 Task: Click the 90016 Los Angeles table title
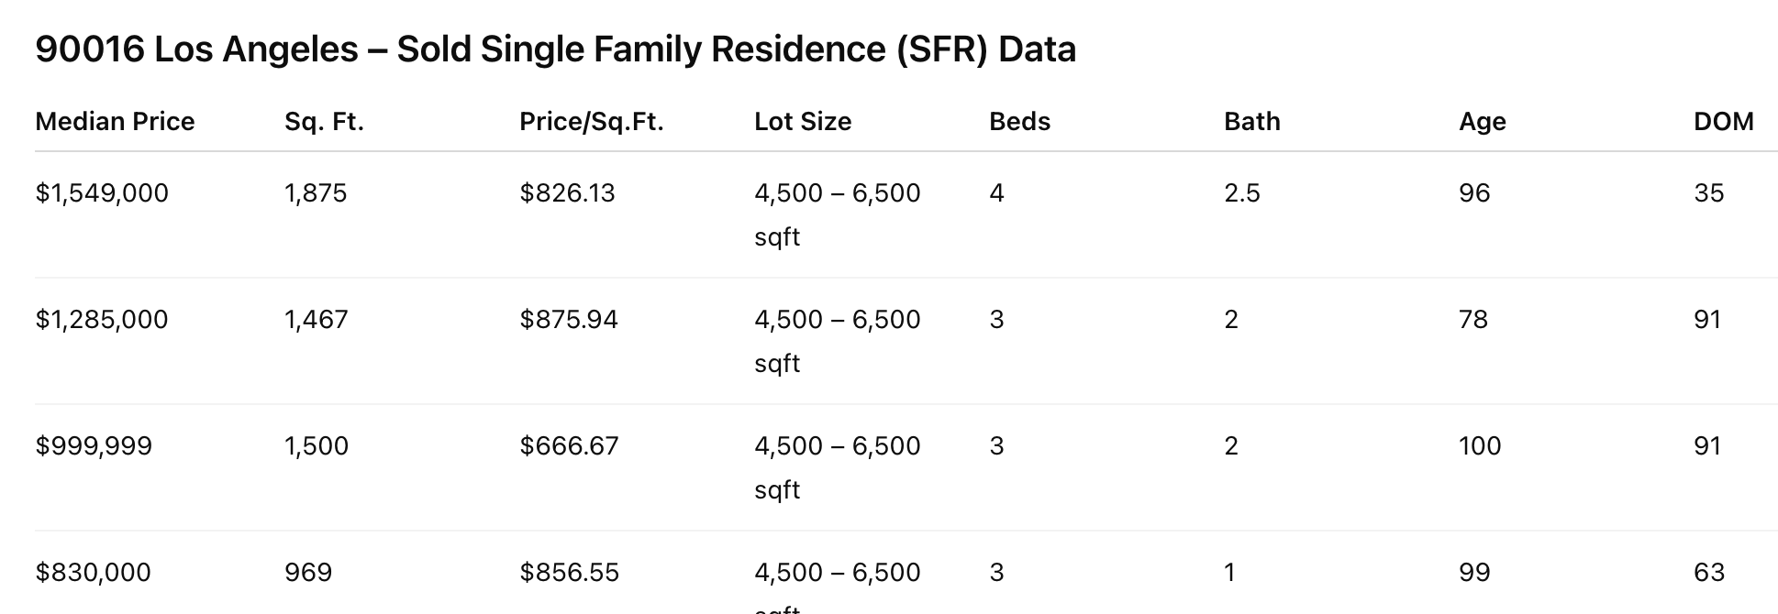point(555,49)
